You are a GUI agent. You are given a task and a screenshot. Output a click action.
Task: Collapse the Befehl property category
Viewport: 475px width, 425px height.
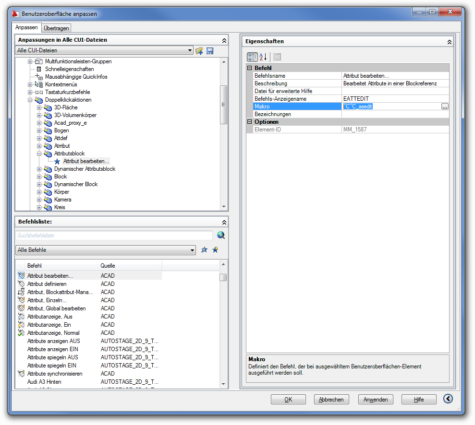(250, 68)
